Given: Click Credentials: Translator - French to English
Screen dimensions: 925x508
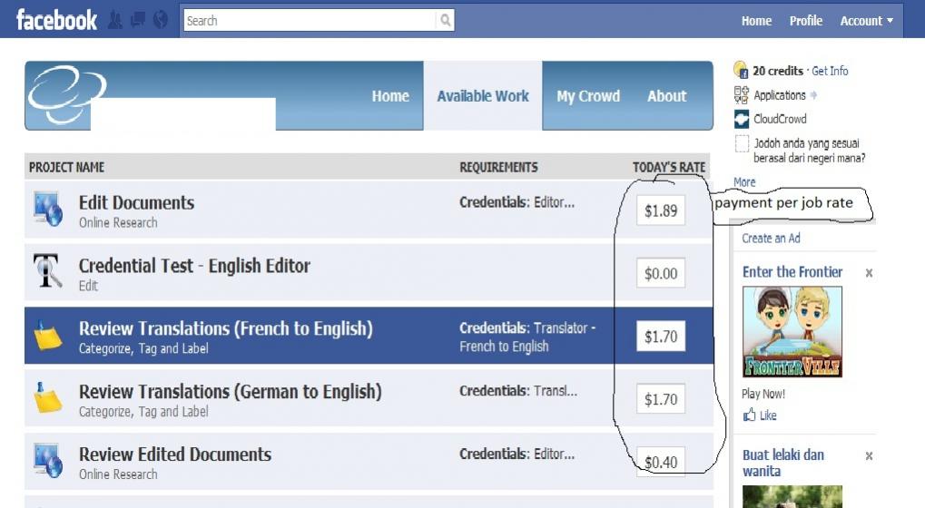Looking at the screenshot, I should [527, 337].
